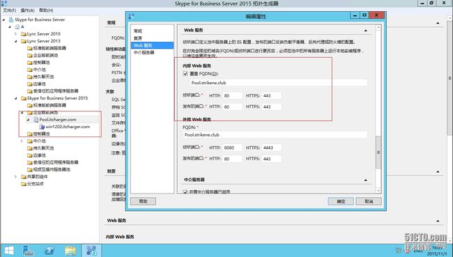
Task: Click the 编辑属性 dialog title bar icon
Action: click(132, 16)
